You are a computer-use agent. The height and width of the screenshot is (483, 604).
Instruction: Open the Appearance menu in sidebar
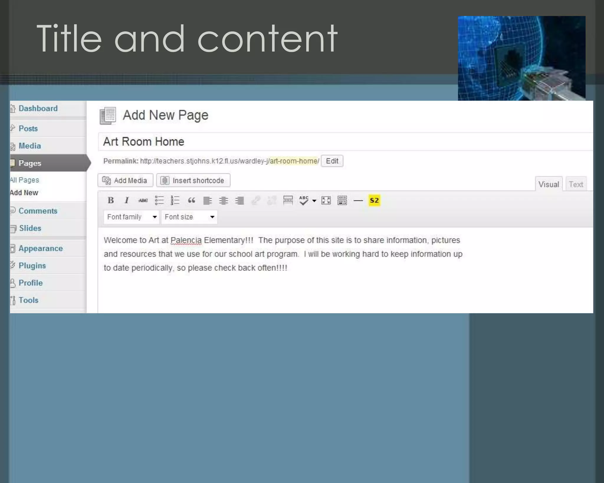coord(41,249)
